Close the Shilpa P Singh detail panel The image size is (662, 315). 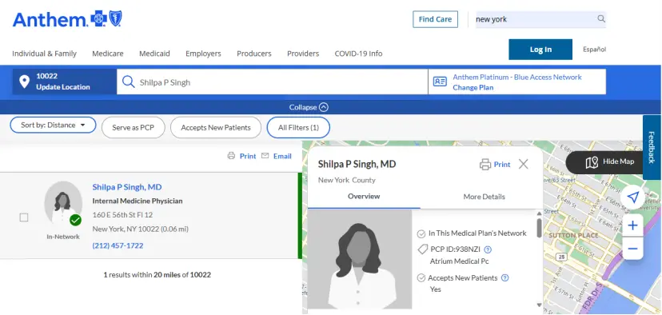[524, 164]
